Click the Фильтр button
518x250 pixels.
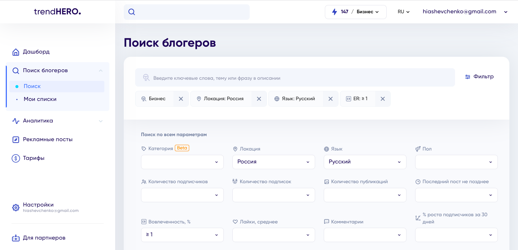pos(479,77)
